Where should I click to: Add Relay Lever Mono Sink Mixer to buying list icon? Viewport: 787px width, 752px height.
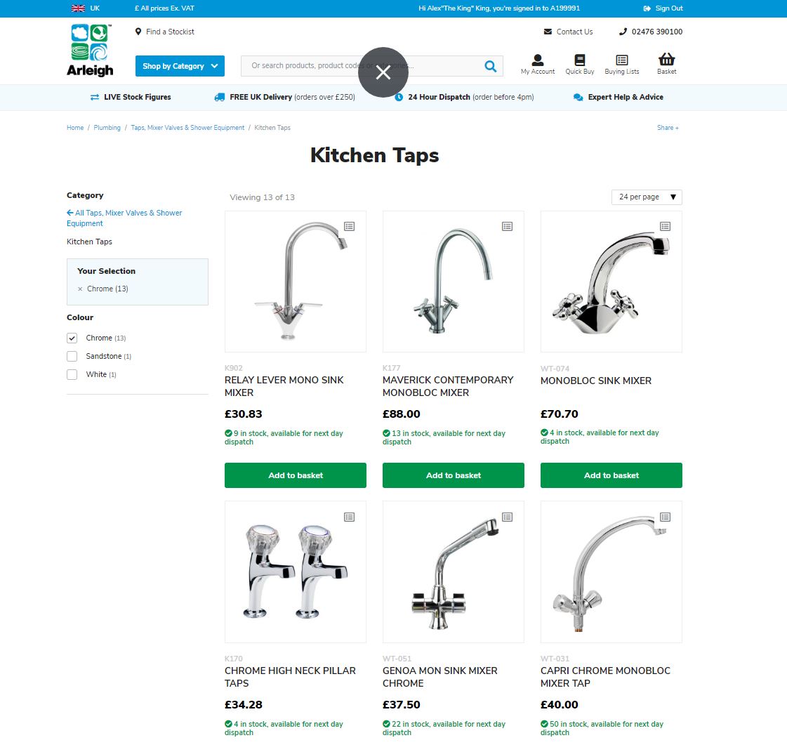point(350,226)
